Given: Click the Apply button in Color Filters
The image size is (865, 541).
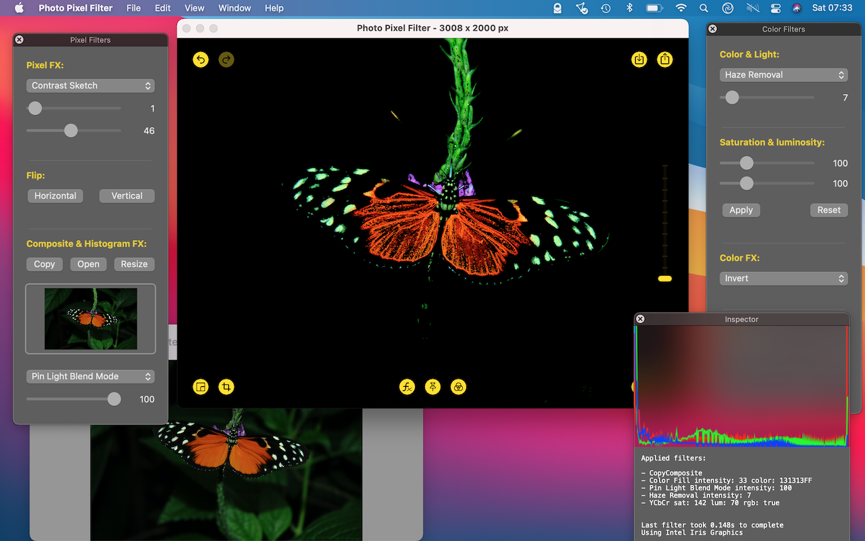Looking at the screenshot, I should pyautogui.click(x=741, y=210).
